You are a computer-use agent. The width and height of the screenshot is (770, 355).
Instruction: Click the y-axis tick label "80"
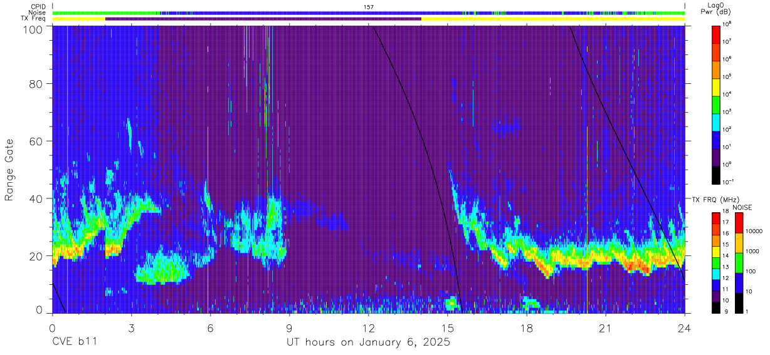(x=36, y=85)
